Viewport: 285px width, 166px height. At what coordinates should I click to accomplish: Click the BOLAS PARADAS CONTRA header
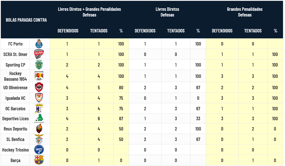tap(26, 20)
